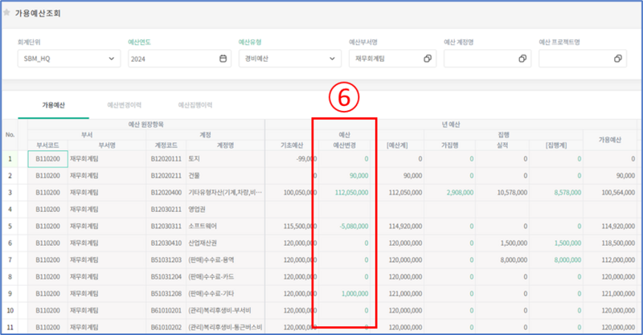Click 예산계 value 121,000,000
The height and width of the screenshot is (335, 643).
pos(405,293)
